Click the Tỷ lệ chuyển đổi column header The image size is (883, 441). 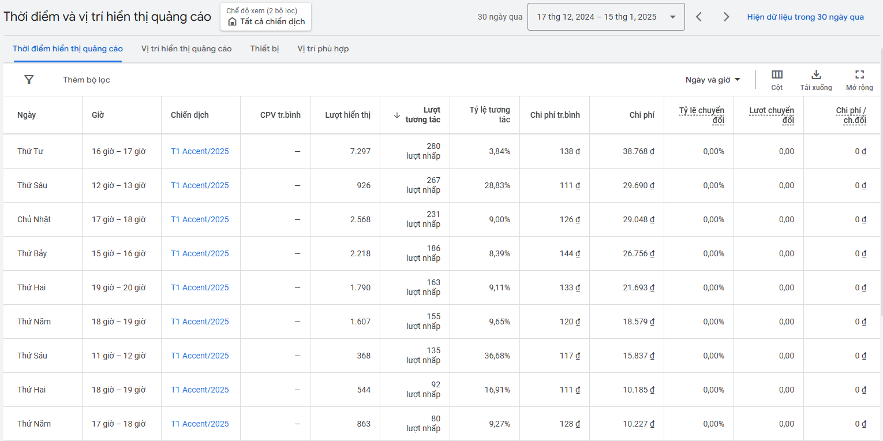[x=701, y=115]
